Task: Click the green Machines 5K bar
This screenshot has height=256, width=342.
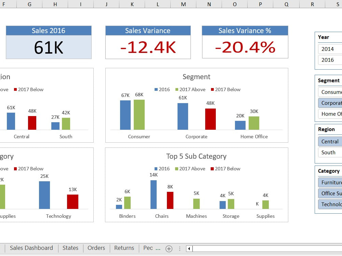Action: [196, 204]
